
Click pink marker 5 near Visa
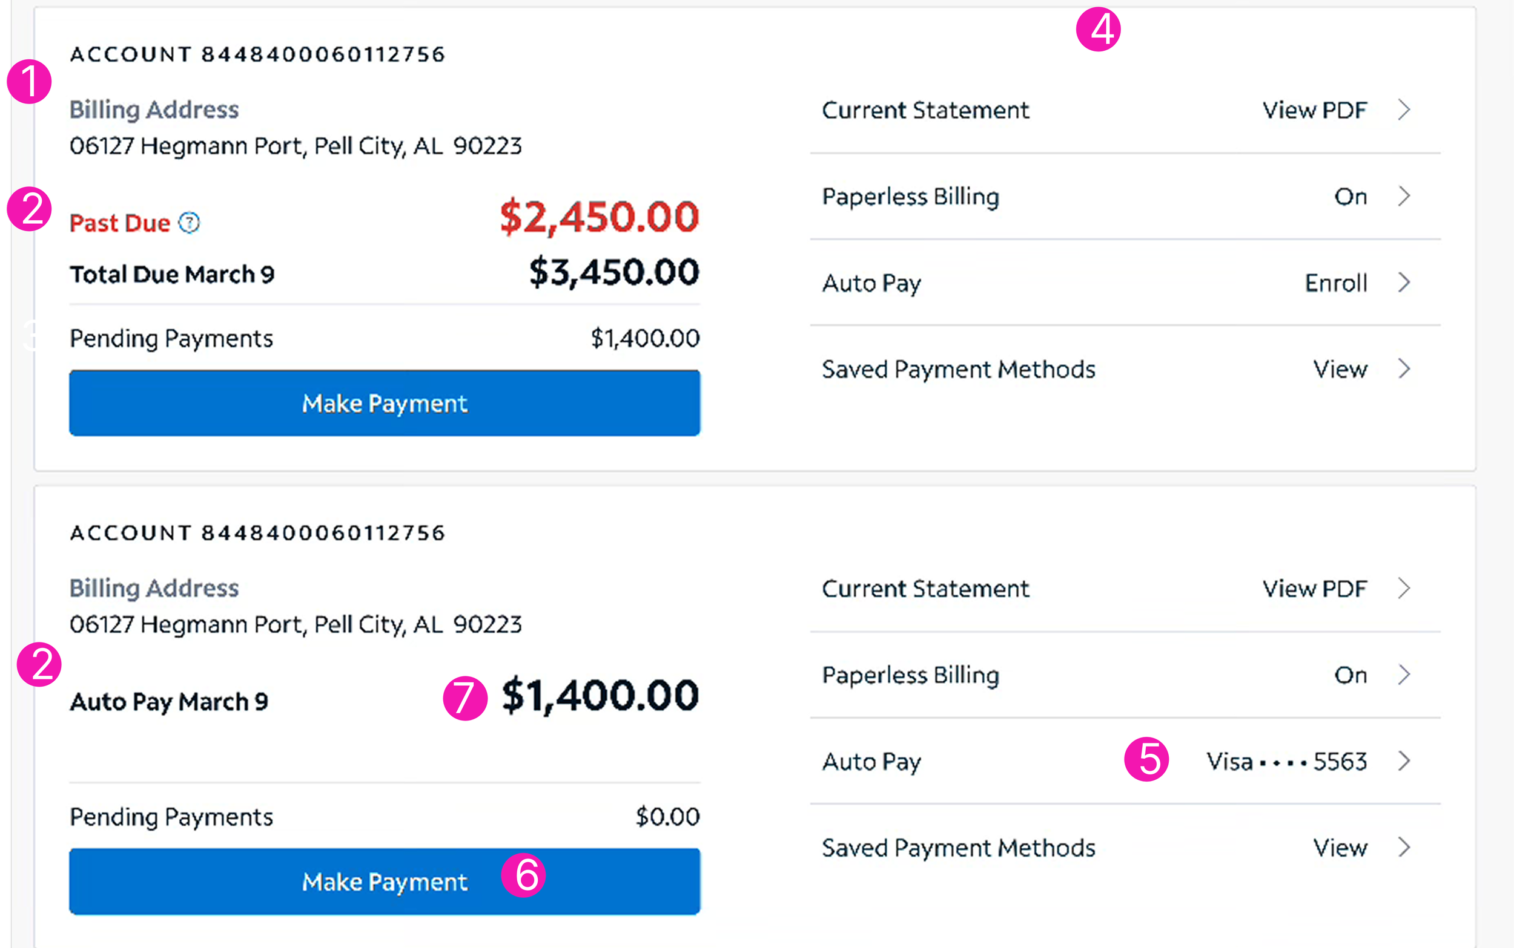click(x=1146, y=759)
